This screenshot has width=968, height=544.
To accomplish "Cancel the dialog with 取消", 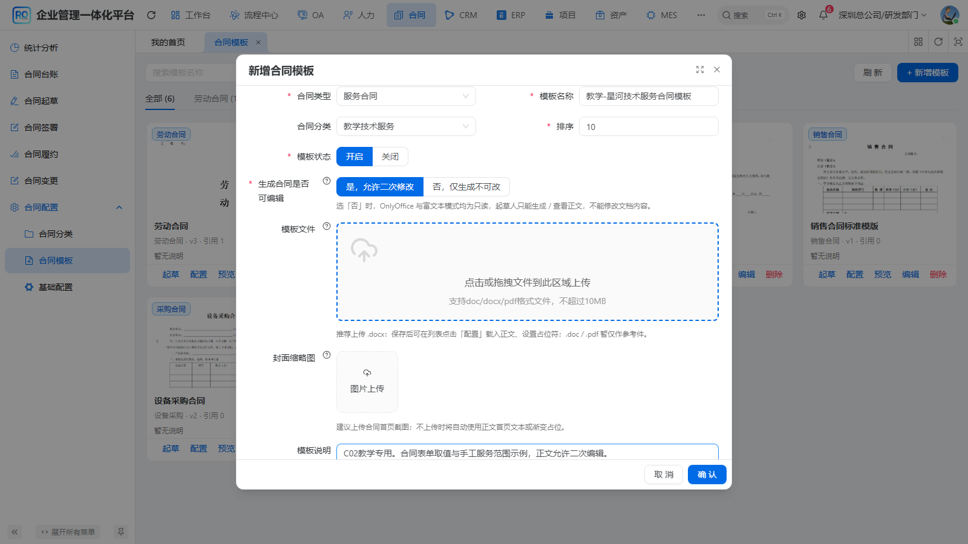I will pyautogui.click(x=664, y=474).
